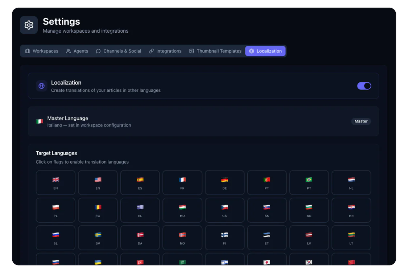408x272 pixels.
Task: Enable the UK flag EN language
Action: click(x=55, y=183)
